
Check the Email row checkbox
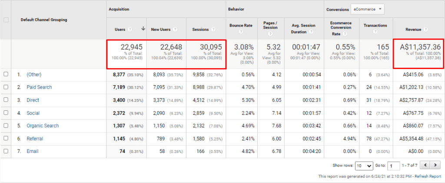(6, 151)
